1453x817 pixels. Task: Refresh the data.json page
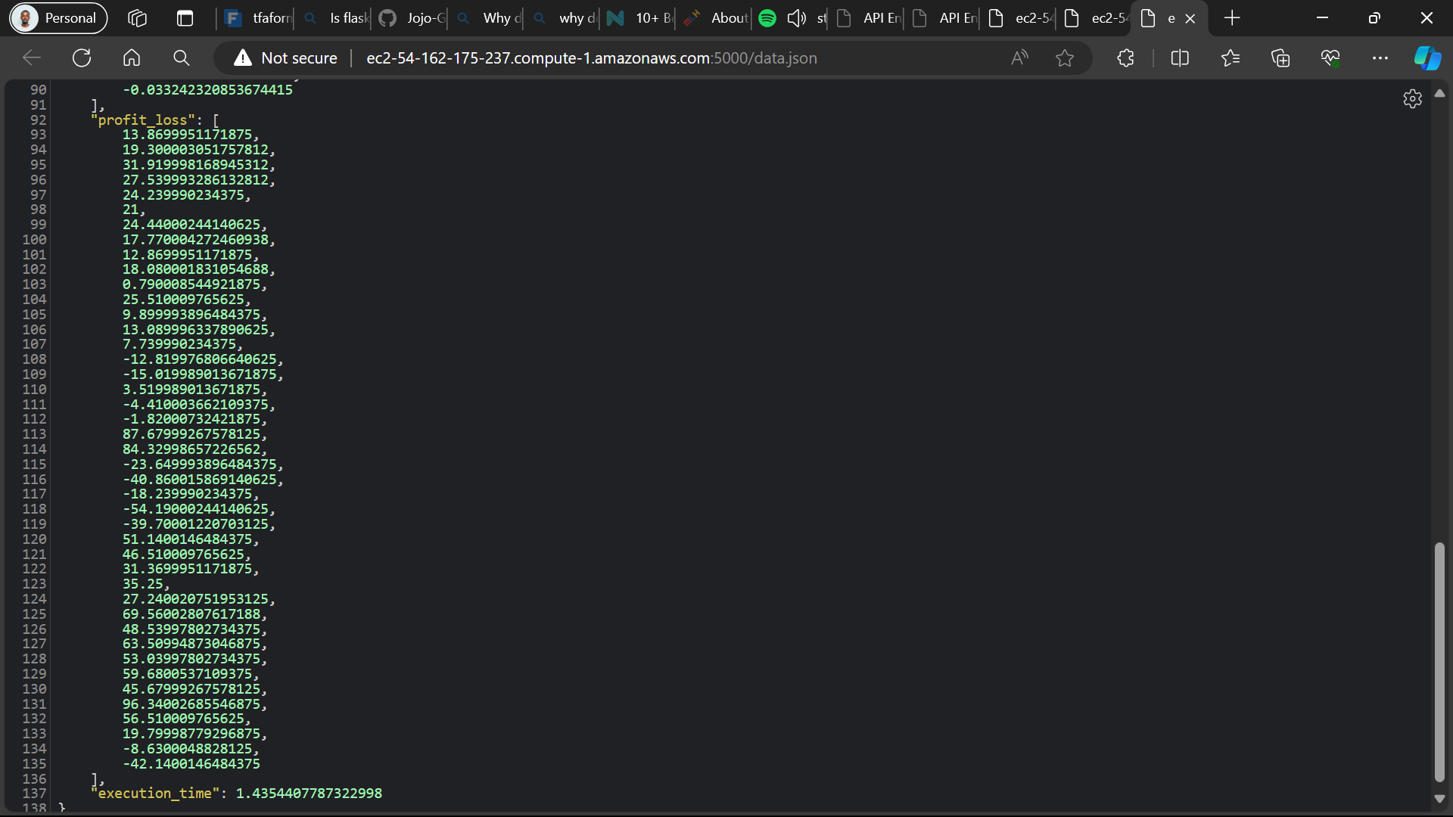(x=82, y=58)
